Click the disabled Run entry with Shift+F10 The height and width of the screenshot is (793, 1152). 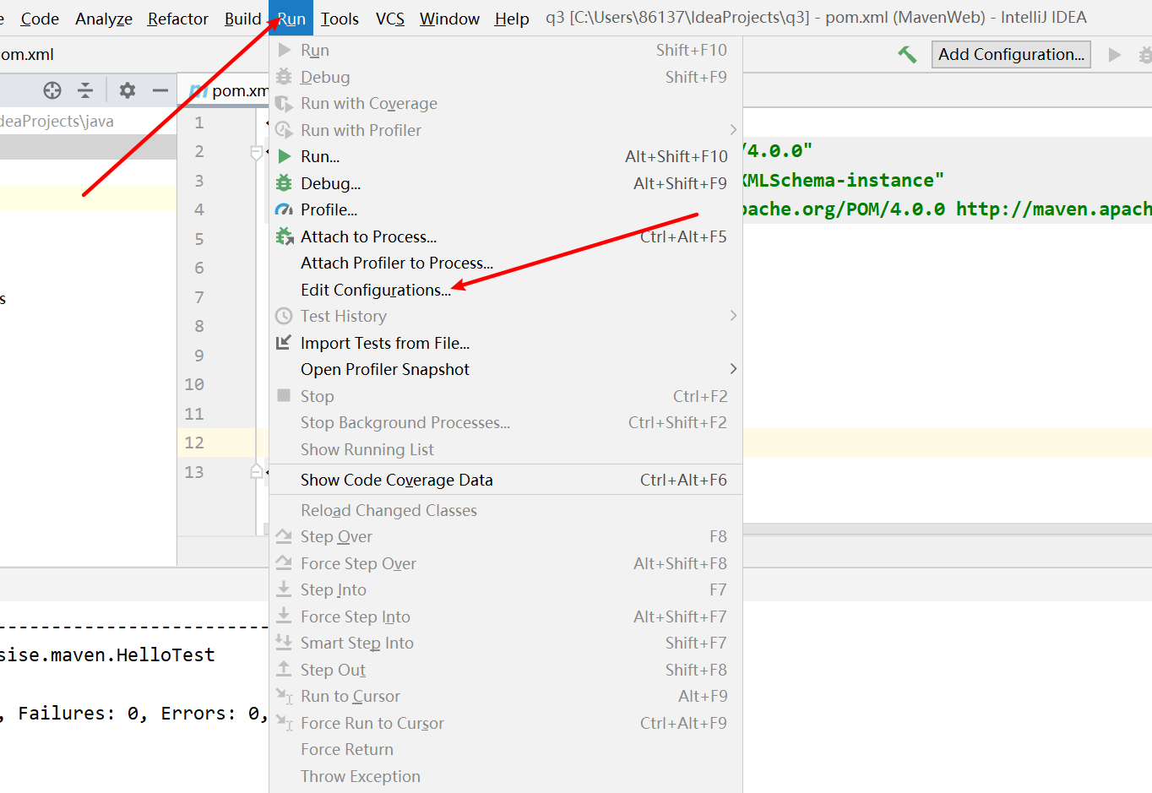[x=506, y=50]
